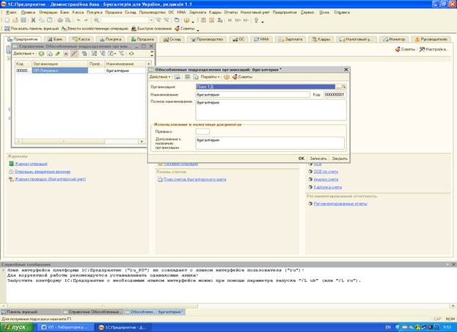Click Ввести хозяйственную операцию toolbar button
This screenshot has height=332, width=457.
pos(98,28)
